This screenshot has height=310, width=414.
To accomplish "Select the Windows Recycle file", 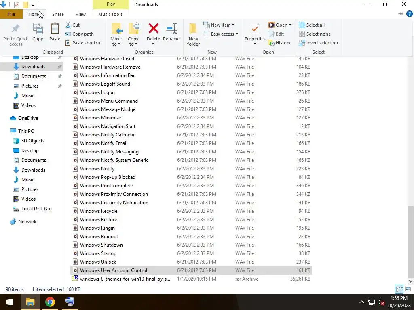I will pyautogui.click(x=192, y=211).
